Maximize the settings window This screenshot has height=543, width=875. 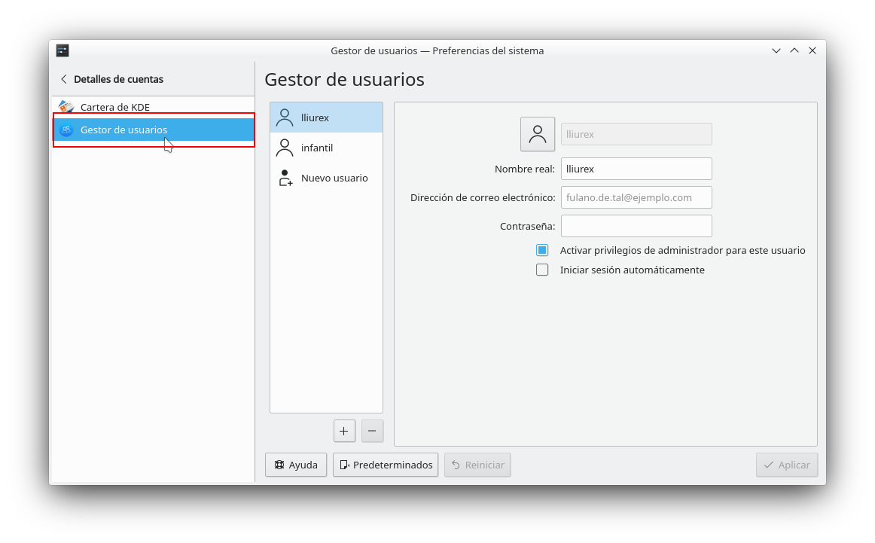click(x=794, y=50)
